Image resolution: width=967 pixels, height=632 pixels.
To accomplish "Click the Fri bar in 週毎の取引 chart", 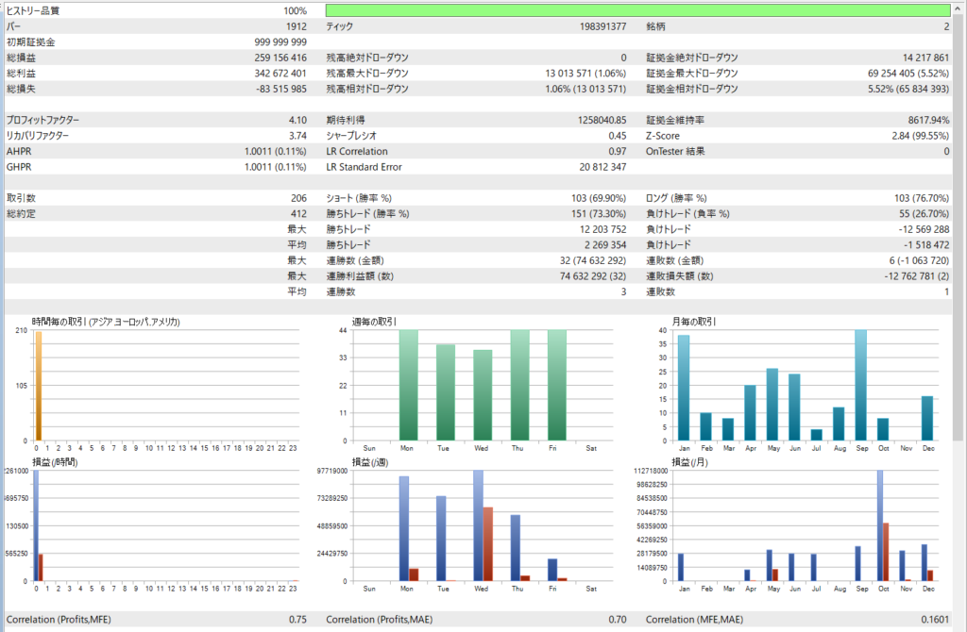I will pos(557,385).
